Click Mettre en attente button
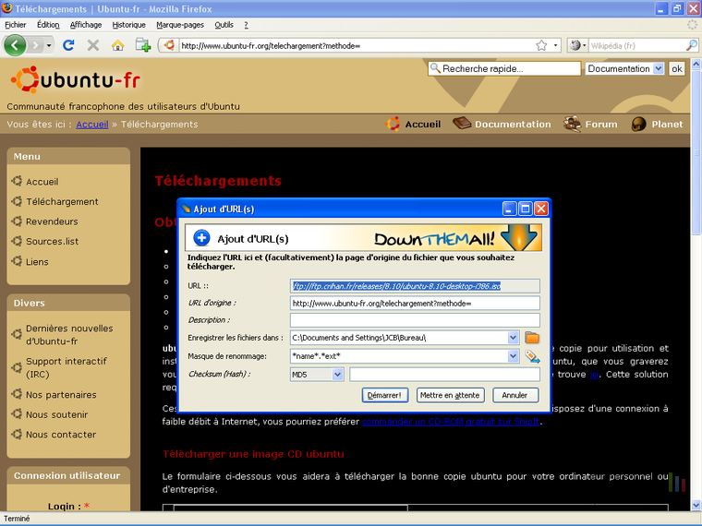Viewport: 702px width, 526px height. click(450, 395)
